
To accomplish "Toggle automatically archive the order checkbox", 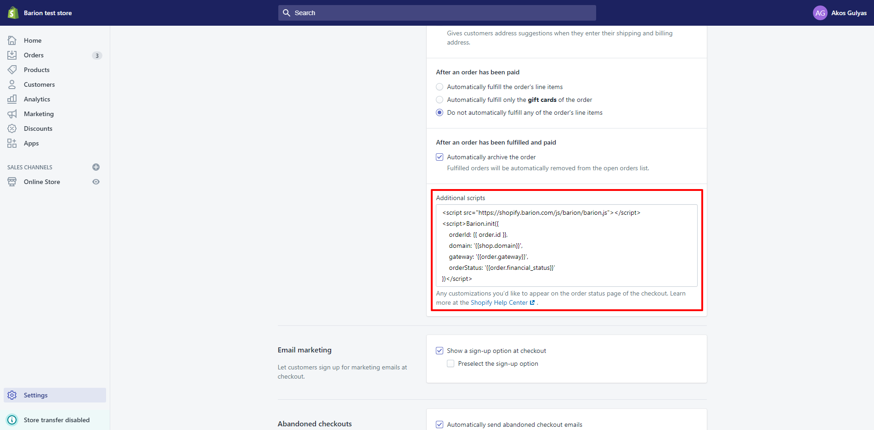I will point(440,157).
